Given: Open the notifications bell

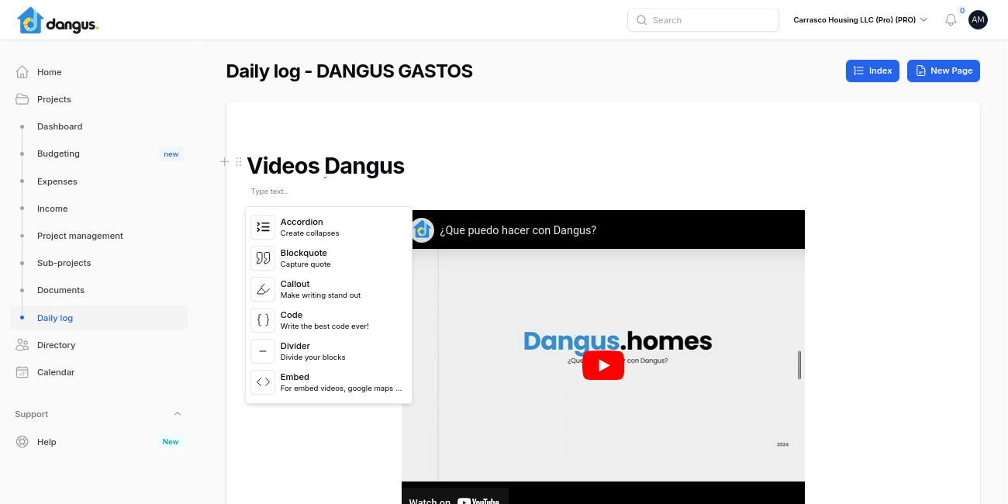Looking at the screenshot, I should 951,20.
